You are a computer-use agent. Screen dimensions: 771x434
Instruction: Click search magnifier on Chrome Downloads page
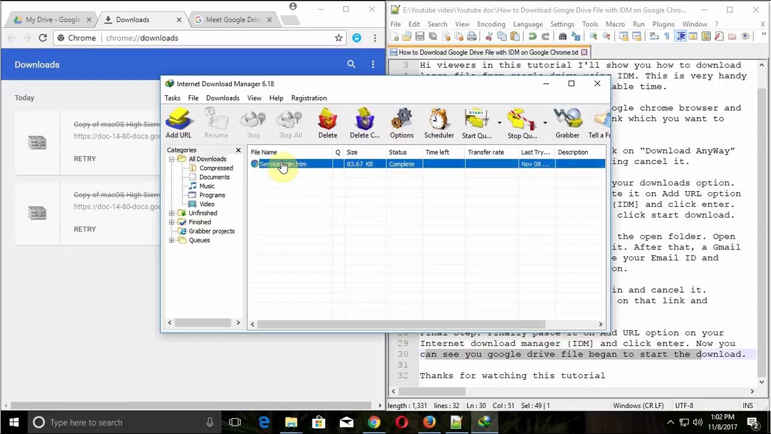point(351,64)
